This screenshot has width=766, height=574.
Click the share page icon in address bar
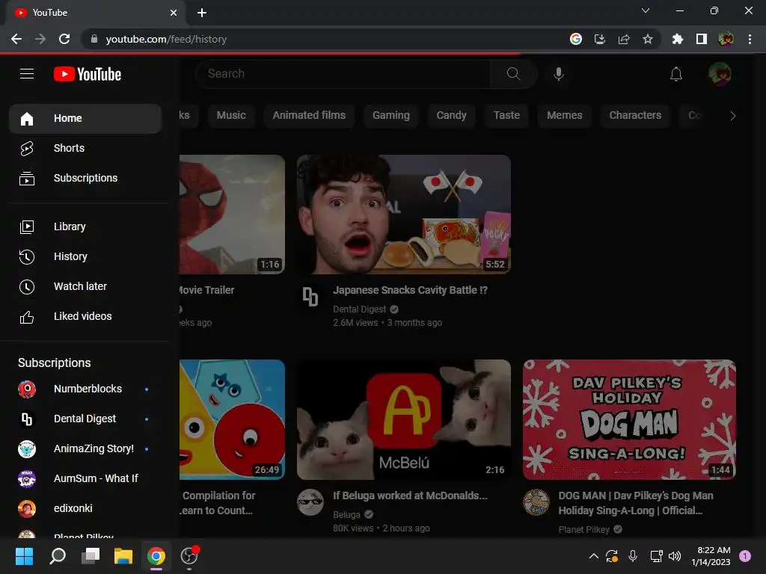tap(624, 39)
